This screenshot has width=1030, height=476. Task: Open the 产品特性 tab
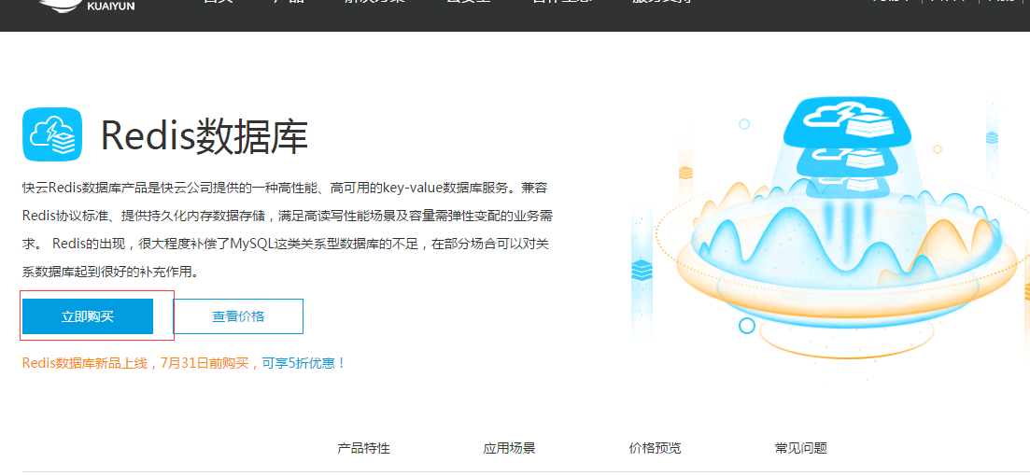click(x=363, y=448)
